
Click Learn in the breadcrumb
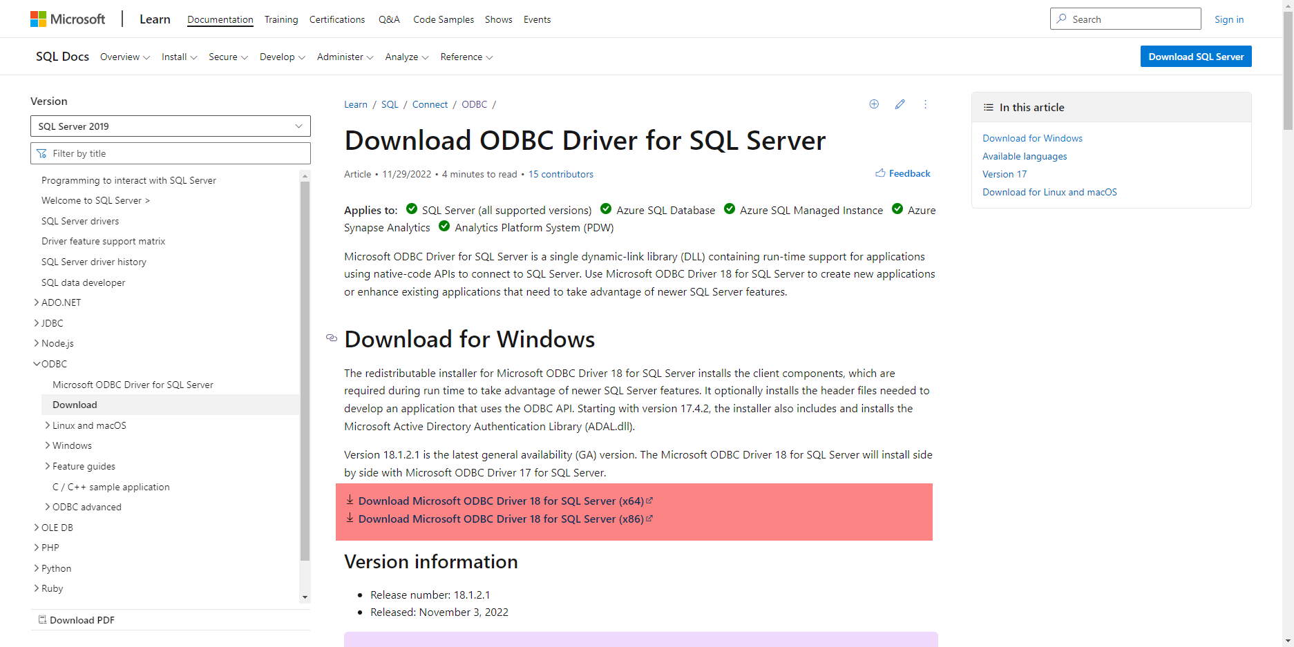[356, 104]
